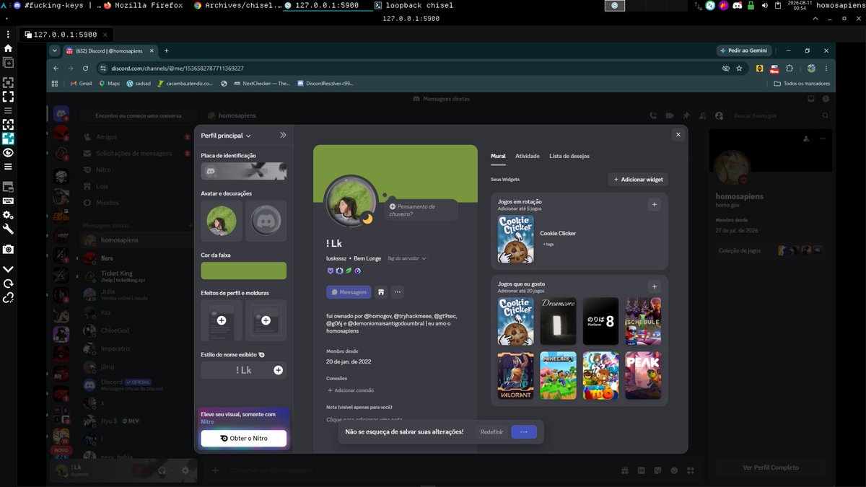Screen dimensions: 866x487
Task: Take a screenshot with the camera icon
Action: [8, 249]
